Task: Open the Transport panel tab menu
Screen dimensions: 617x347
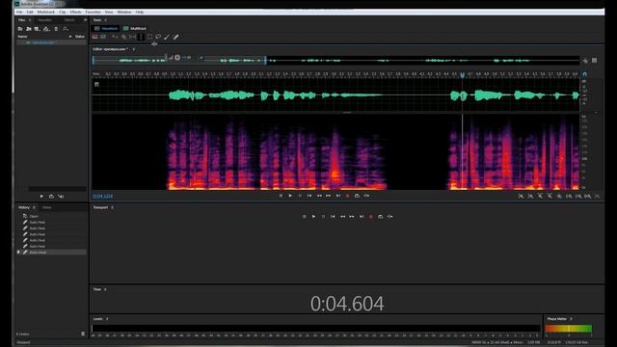Action: pyautogui.click(x=112, y=207)
